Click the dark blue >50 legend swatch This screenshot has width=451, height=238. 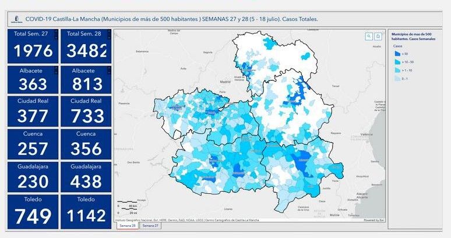[397, 54]
